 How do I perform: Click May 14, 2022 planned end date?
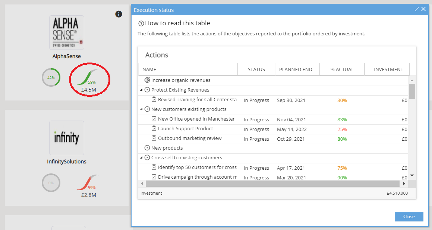pyautogui.click(x=291, y=129)
